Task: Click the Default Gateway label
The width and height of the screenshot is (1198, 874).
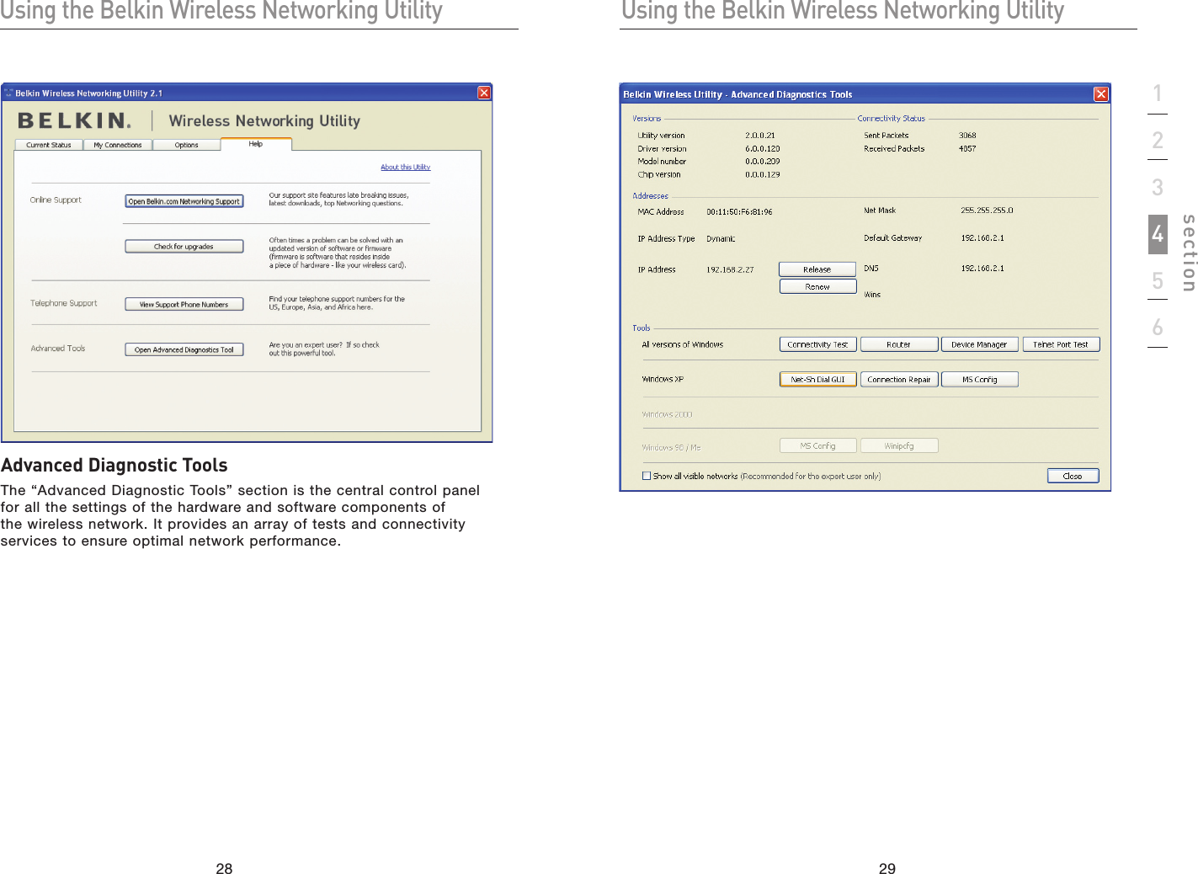Action: [892, 237]
